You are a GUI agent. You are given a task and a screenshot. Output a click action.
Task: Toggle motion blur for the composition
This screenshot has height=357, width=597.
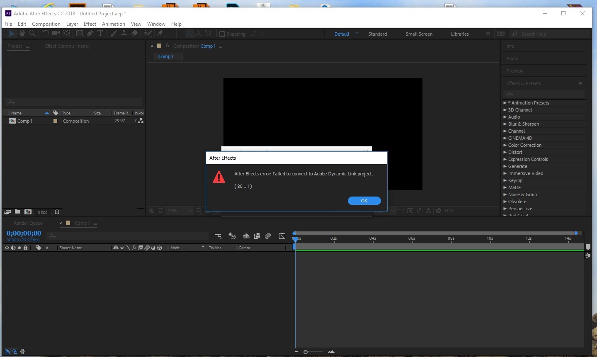[x=268, y=236]
